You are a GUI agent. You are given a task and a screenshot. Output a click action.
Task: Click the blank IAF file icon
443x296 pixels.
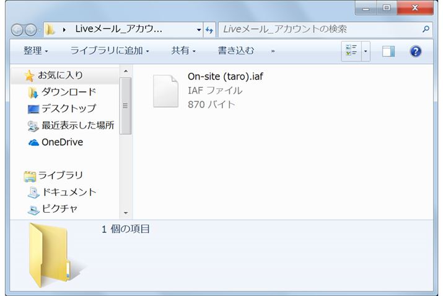(x=165, y=91)
